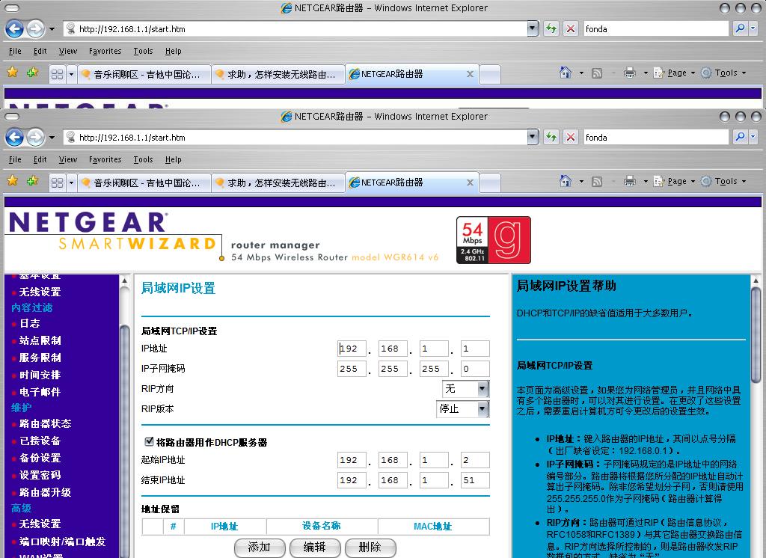The height and width of the screenshot is (558, 766).
Task: Click Stop icon in front IE window
Action: click(x=570, y=138)
